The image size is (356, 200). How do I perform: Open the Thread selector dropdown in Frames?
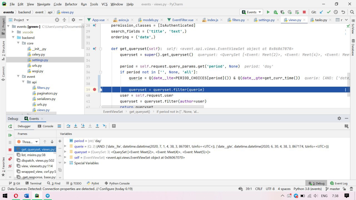[27, 142]
